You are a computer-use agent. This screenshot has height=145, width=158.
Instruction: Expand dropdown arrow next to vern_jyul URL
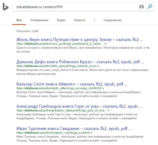pyautogui.click(x=105, y=44)
